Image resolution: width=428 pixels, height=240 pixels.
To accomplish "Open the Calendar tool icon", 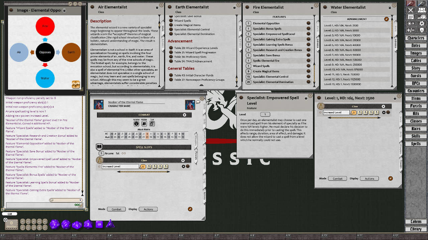I will [x=411, y=17].
